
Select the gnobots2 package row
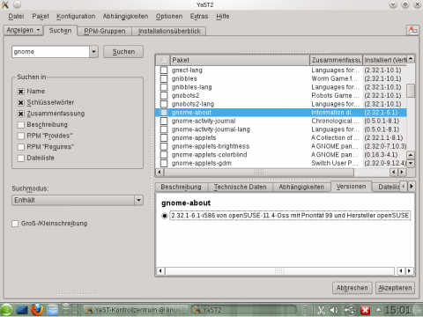pyautogui.click(x=281, y=96)
